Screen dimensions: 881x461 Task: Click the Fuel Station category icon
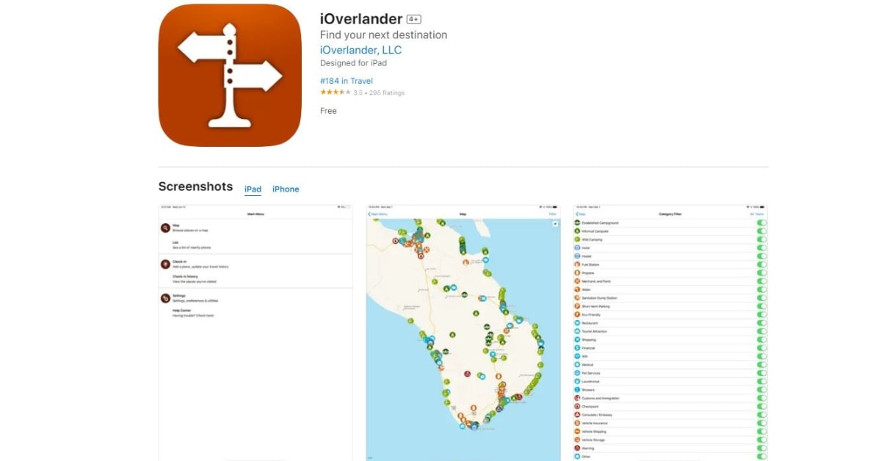(x=577, y=264)
